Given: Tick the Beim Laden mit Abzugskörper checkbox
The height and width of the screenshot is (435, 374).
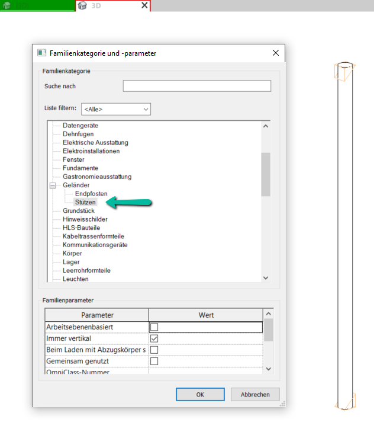Looking at the screenshot, I should click(x=154, y=350).
